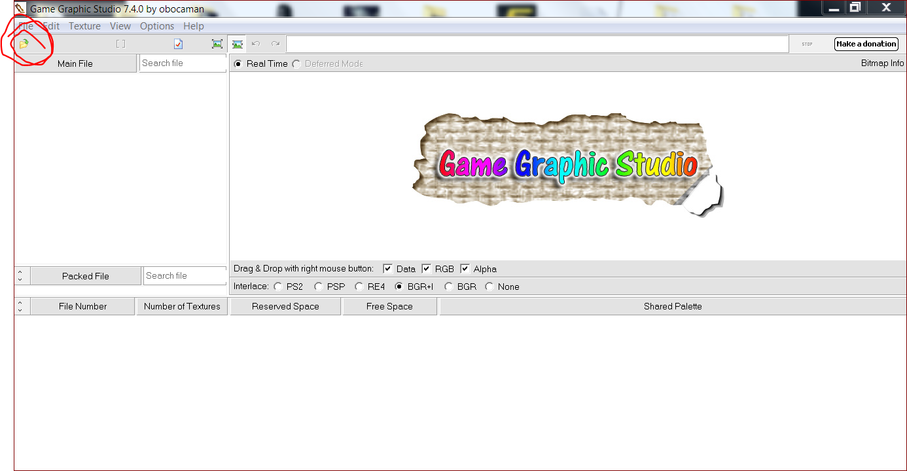Click the square brackets toolbar icon
Viewport: 907px width, 471px height.
coord(120,44)
